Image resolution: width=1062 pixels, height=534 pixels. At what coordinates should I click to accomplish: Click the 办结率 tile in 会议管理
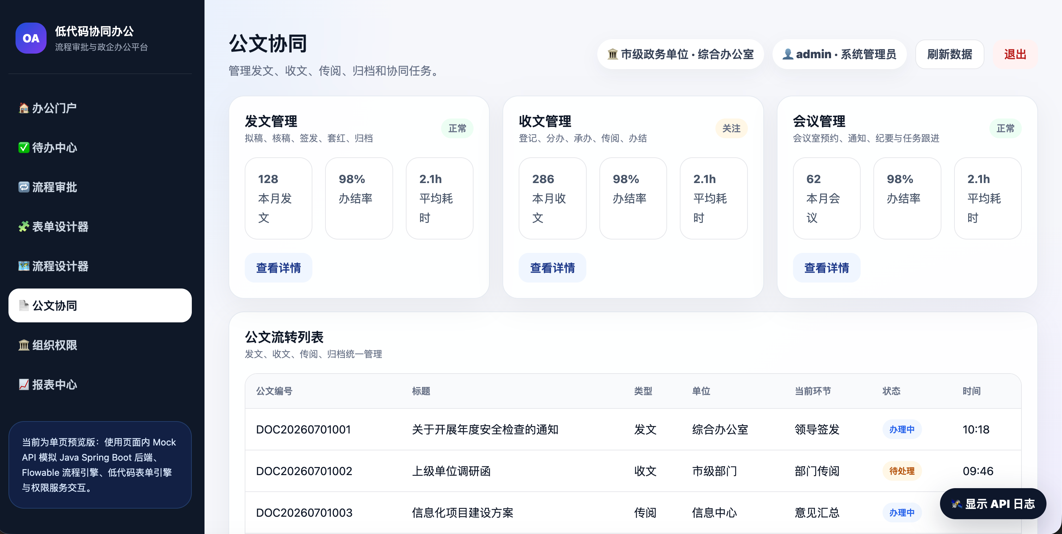tap(907, 198)
